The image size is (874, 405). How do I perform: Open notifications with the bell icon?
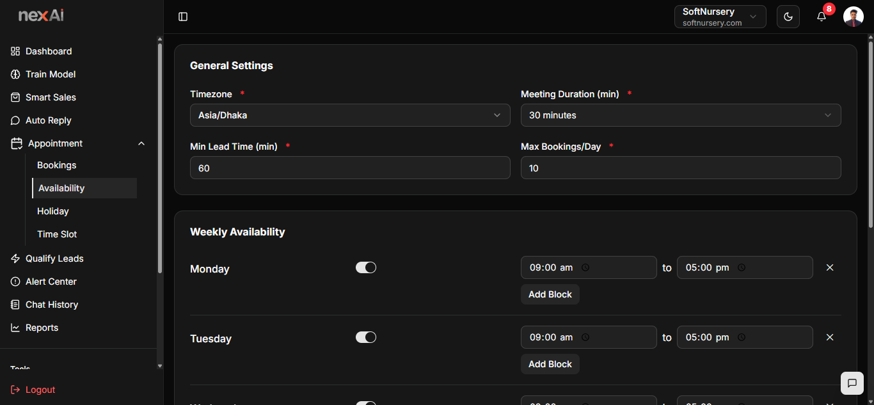pyautogui.click(x=822, y=17)
